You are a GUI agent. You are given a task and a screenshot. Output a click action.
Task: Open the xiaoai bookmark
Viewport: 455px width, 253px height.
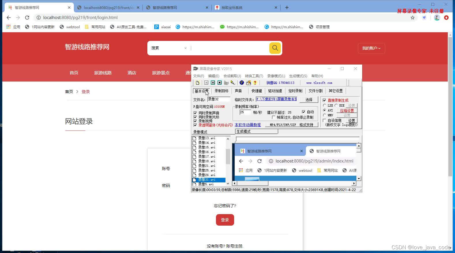(x=162, y=27)
